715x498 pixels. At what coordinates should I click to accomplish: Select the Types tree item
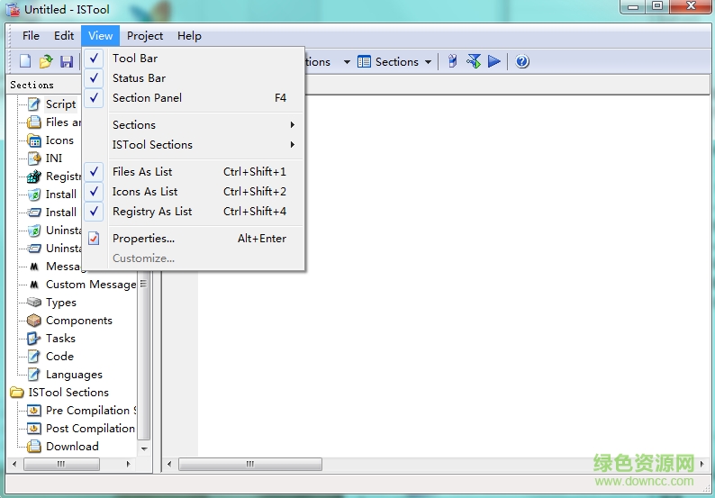point(61,303)
